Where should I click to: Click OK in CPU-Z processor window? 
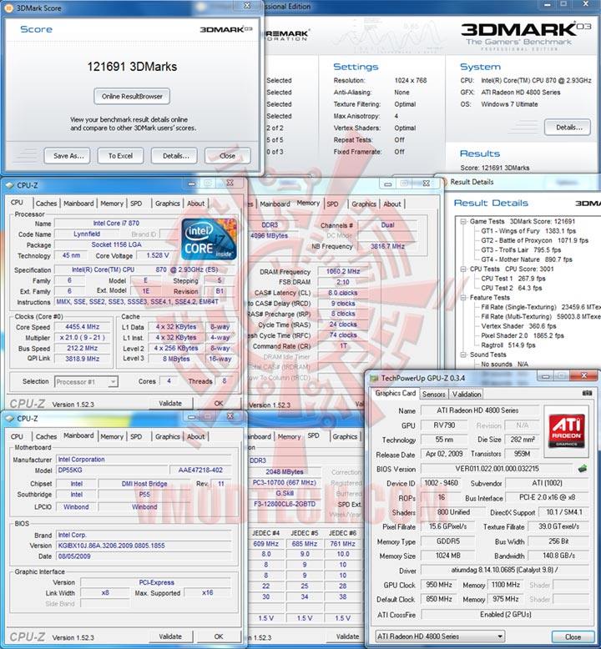point(219,403)
